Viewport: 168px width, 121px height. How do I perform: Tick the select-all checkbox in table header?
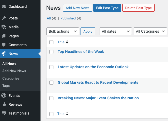51,42
